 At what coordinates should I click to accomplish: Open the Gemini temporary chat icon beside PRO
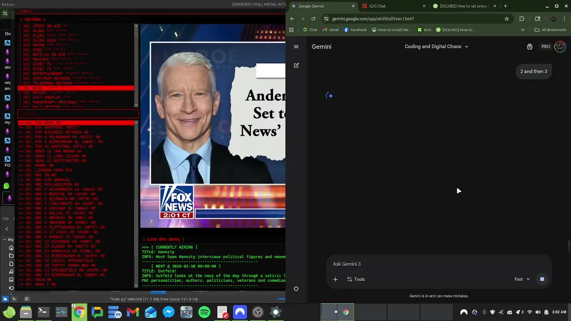coord(530,46)
